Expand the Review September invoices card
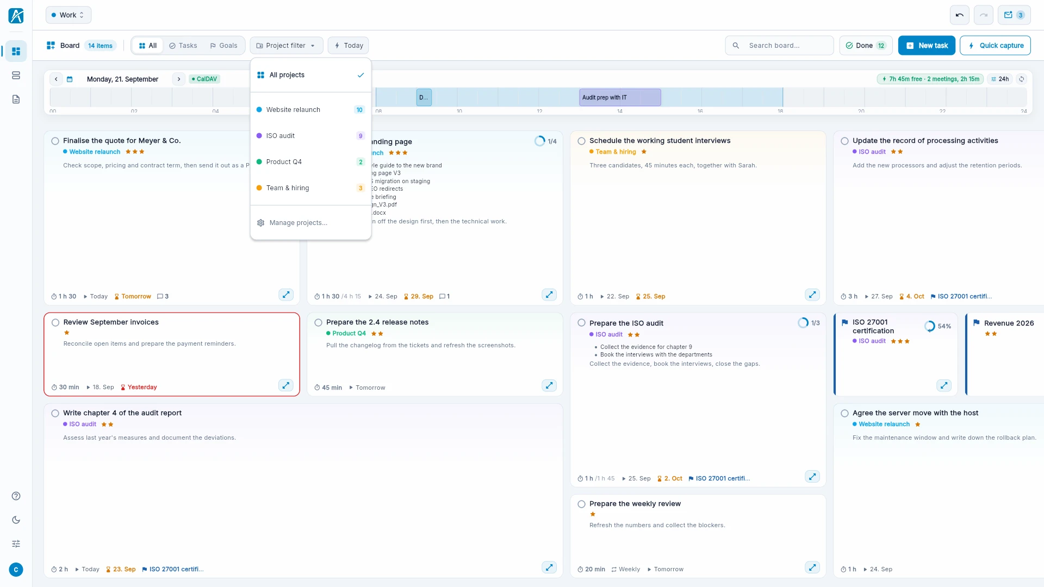 coord(286,385)
